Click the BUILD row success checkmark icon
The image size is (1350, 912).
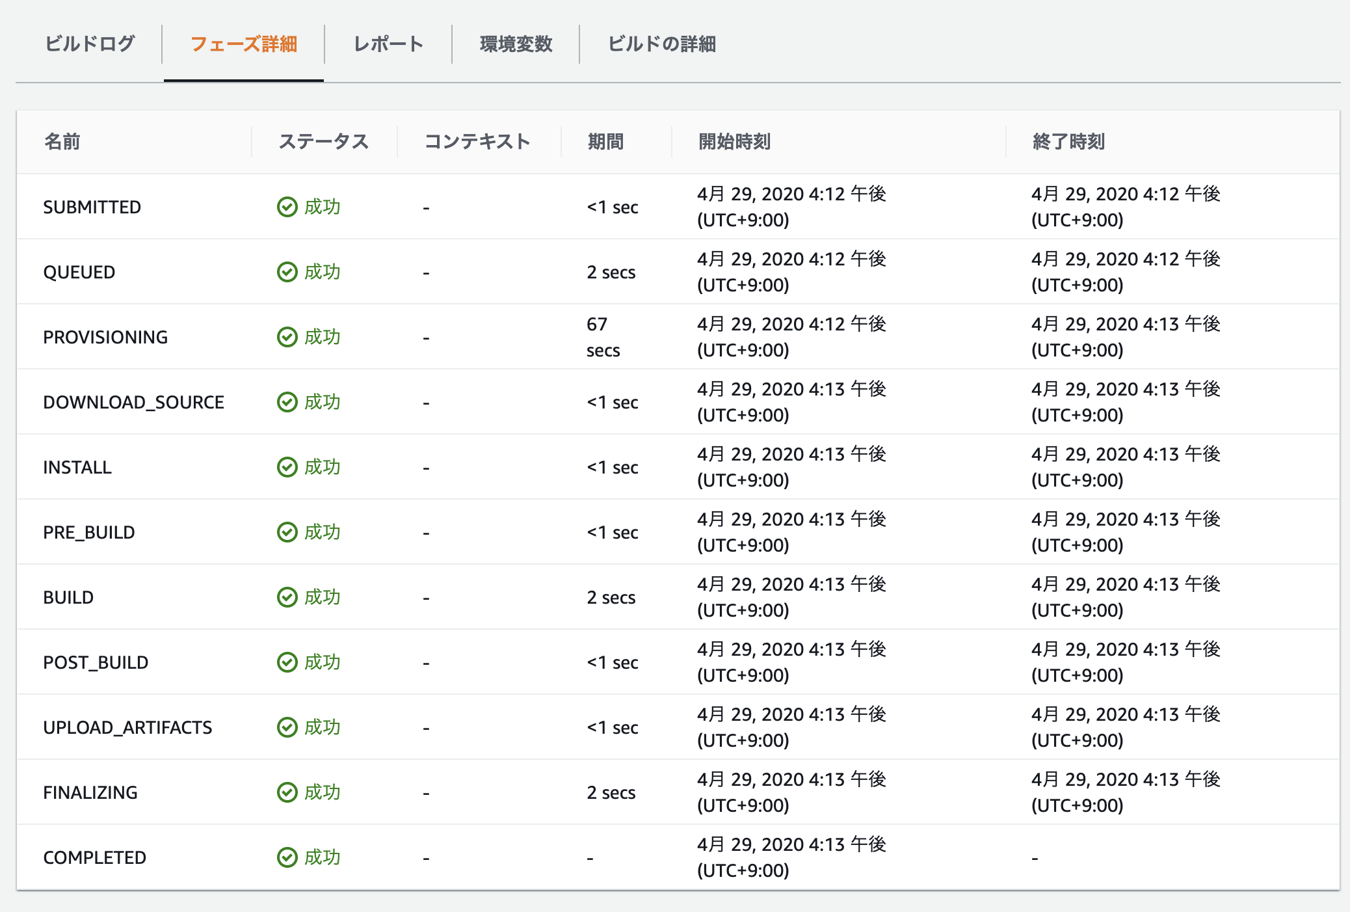coord(287,597)
